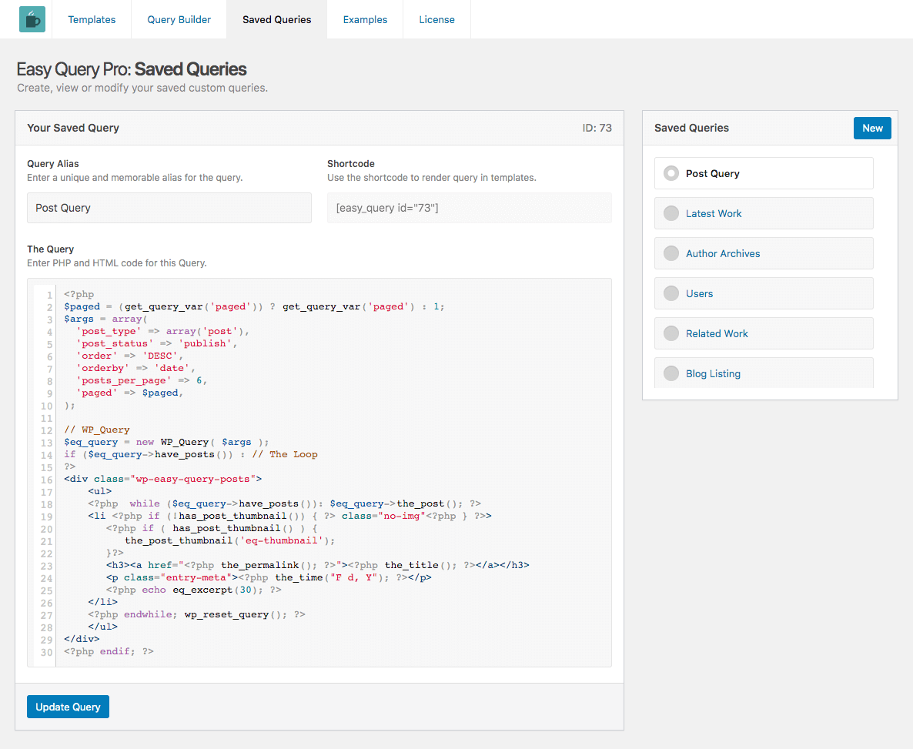Select the Author Archives radio button

tap(671, 253)
